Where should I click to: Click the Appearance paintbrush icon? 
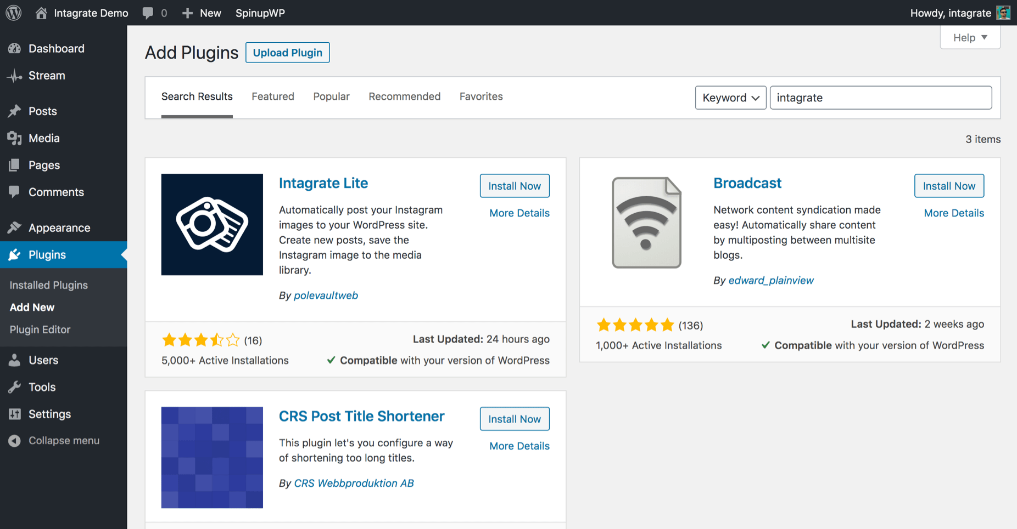pyautogui.click(x=15, y=227)
